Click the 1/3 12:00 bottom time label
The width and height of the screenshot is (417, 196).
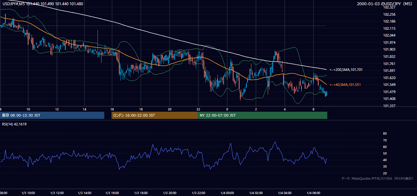tap(57, 193)
